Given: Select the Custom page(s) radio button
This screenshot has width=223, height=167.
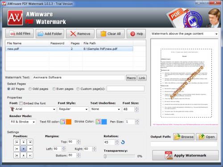Looking at the screenshot, I should pyautogui.click(x=78, y=89).
